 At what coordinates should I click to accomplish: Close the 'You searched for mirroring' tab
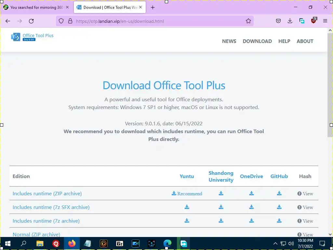tap(67, 7)
